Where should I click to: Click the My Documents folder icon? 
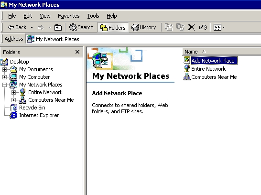click(x=13, y=69)
